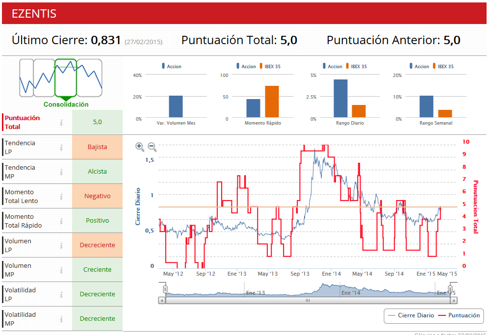The height and width of the screenshot is (335, 490).
Task: Toggle IBEX 35 legend in Rango Diario chart
Action: click(x=356, y=66)
